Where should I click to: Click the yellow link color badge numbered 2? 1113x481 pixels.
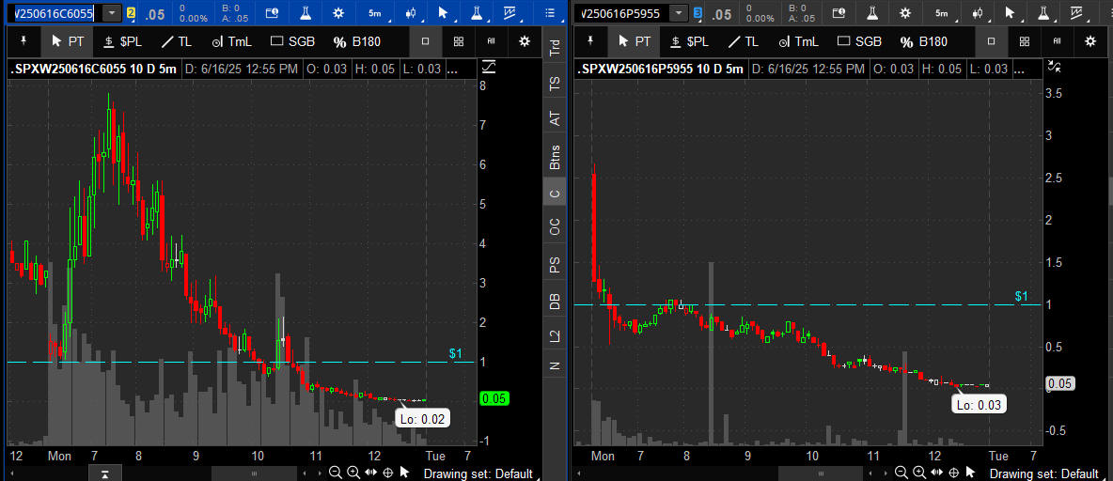point(131,13)
